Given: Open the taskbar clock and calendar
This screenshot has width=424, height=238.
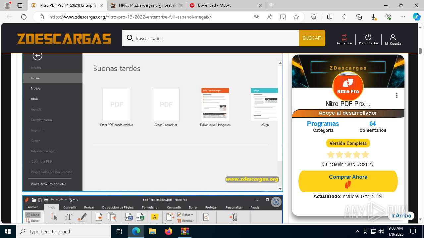Looking at the screenshot, I should coord(396,231).
